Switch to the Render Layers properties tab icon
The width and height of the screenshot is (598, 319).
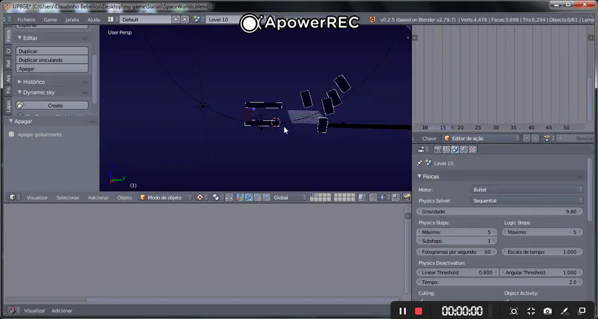click(447, 150)
